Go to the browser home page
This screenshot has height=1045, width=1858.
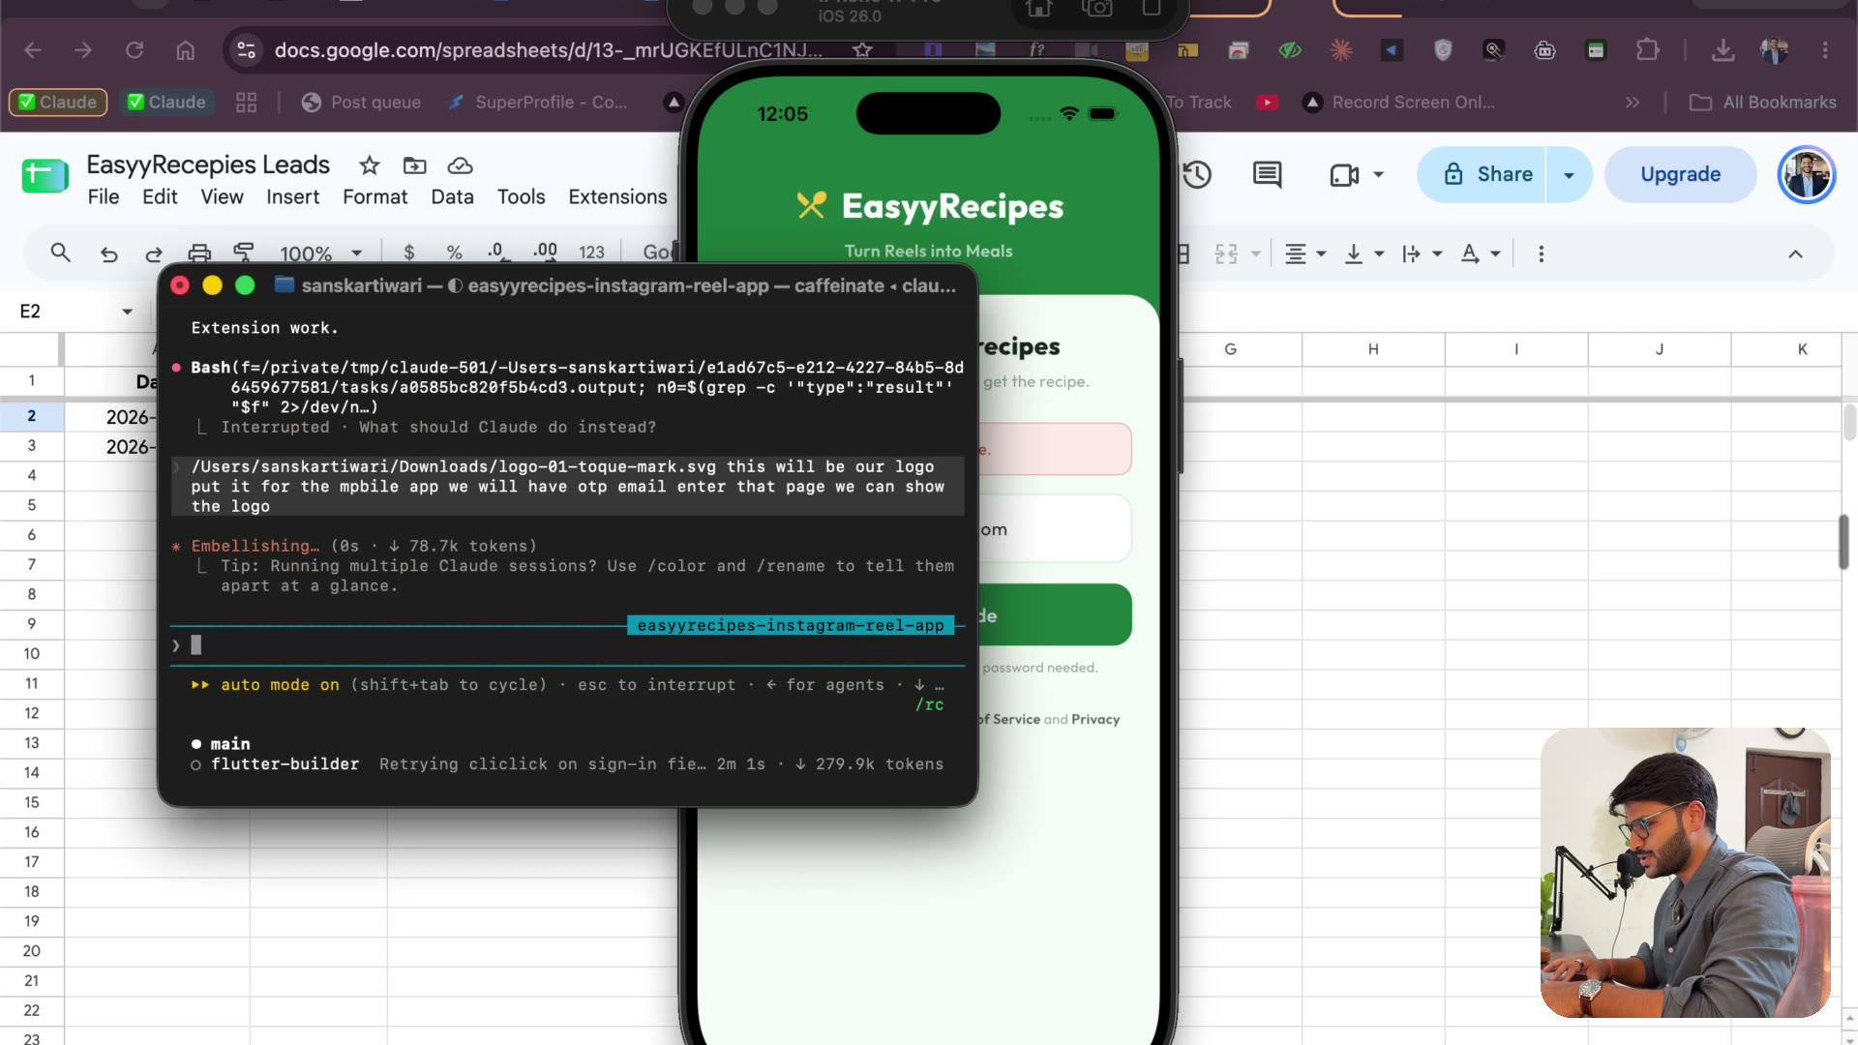click(x=185, y=50)
